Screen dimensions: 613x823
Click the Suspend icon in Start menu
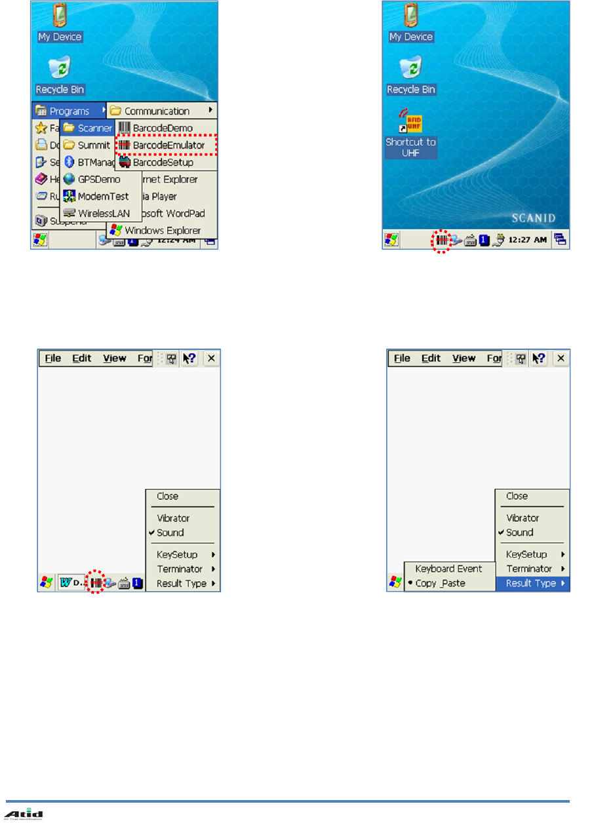click(41, 221)
